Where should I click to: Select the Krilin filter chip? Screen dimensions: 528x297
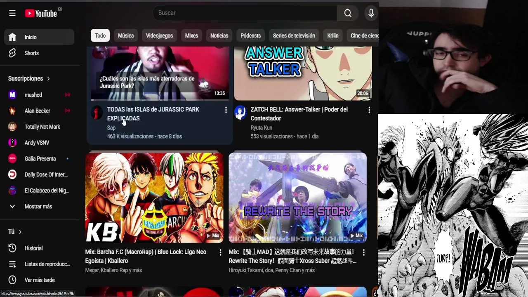pyautogui.click(x=333, y=36)
